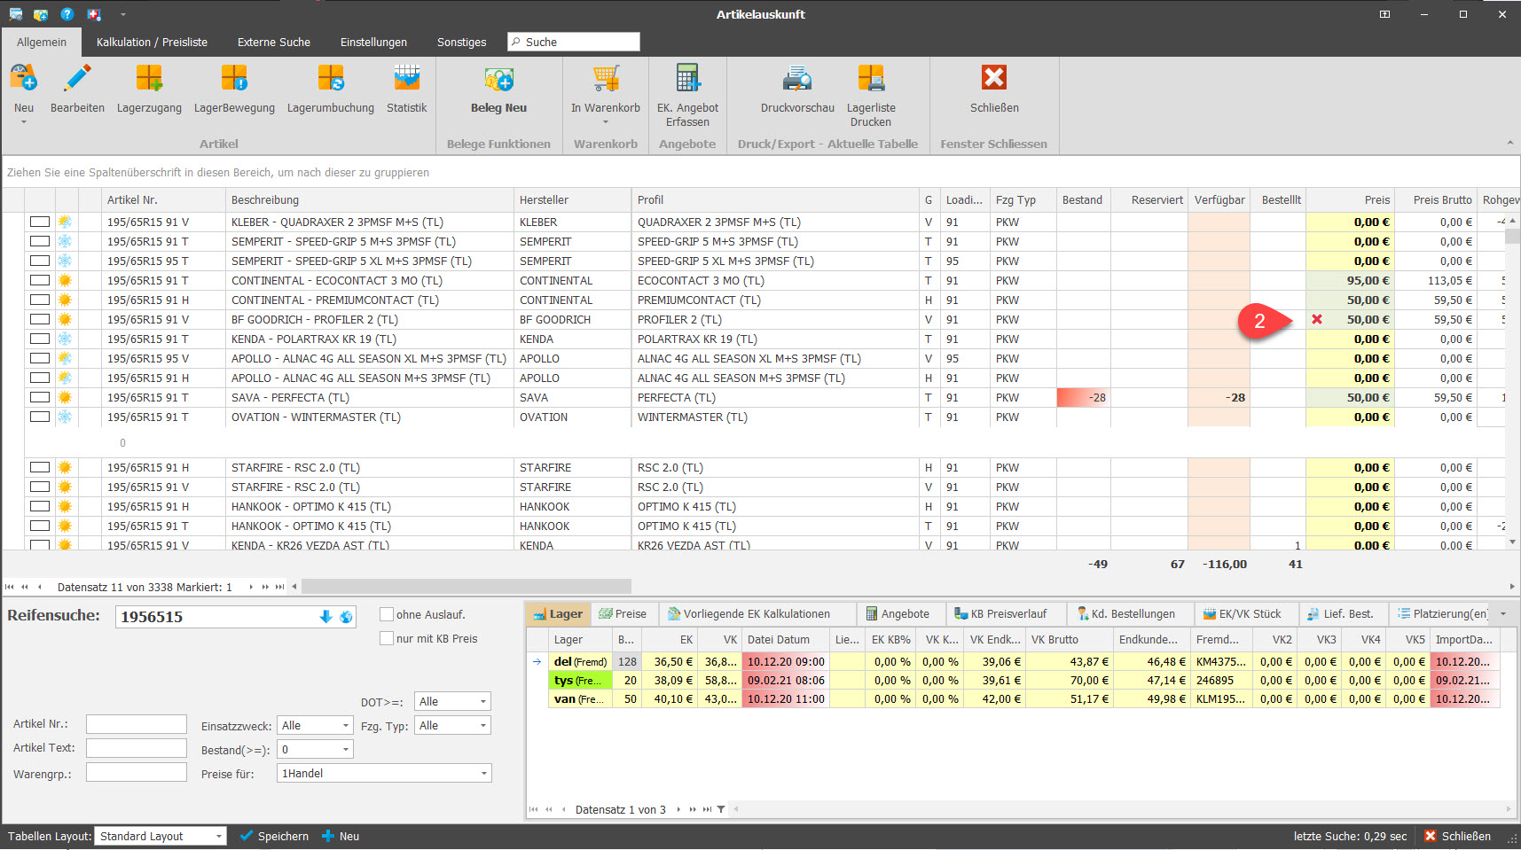Screen dimensions: 1521x850
Task: Open the Druckvorschau print preview
Action: [x=797, y=79]
